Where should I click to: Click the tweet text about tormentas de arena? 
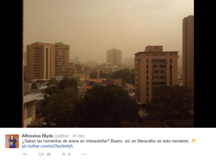click(x=106, y=141)
